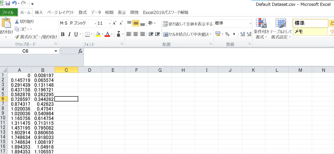This screenshot has width=334, height=154.
Task: Apply center horizontal alignment icon
Action: (x=136, y=34)
